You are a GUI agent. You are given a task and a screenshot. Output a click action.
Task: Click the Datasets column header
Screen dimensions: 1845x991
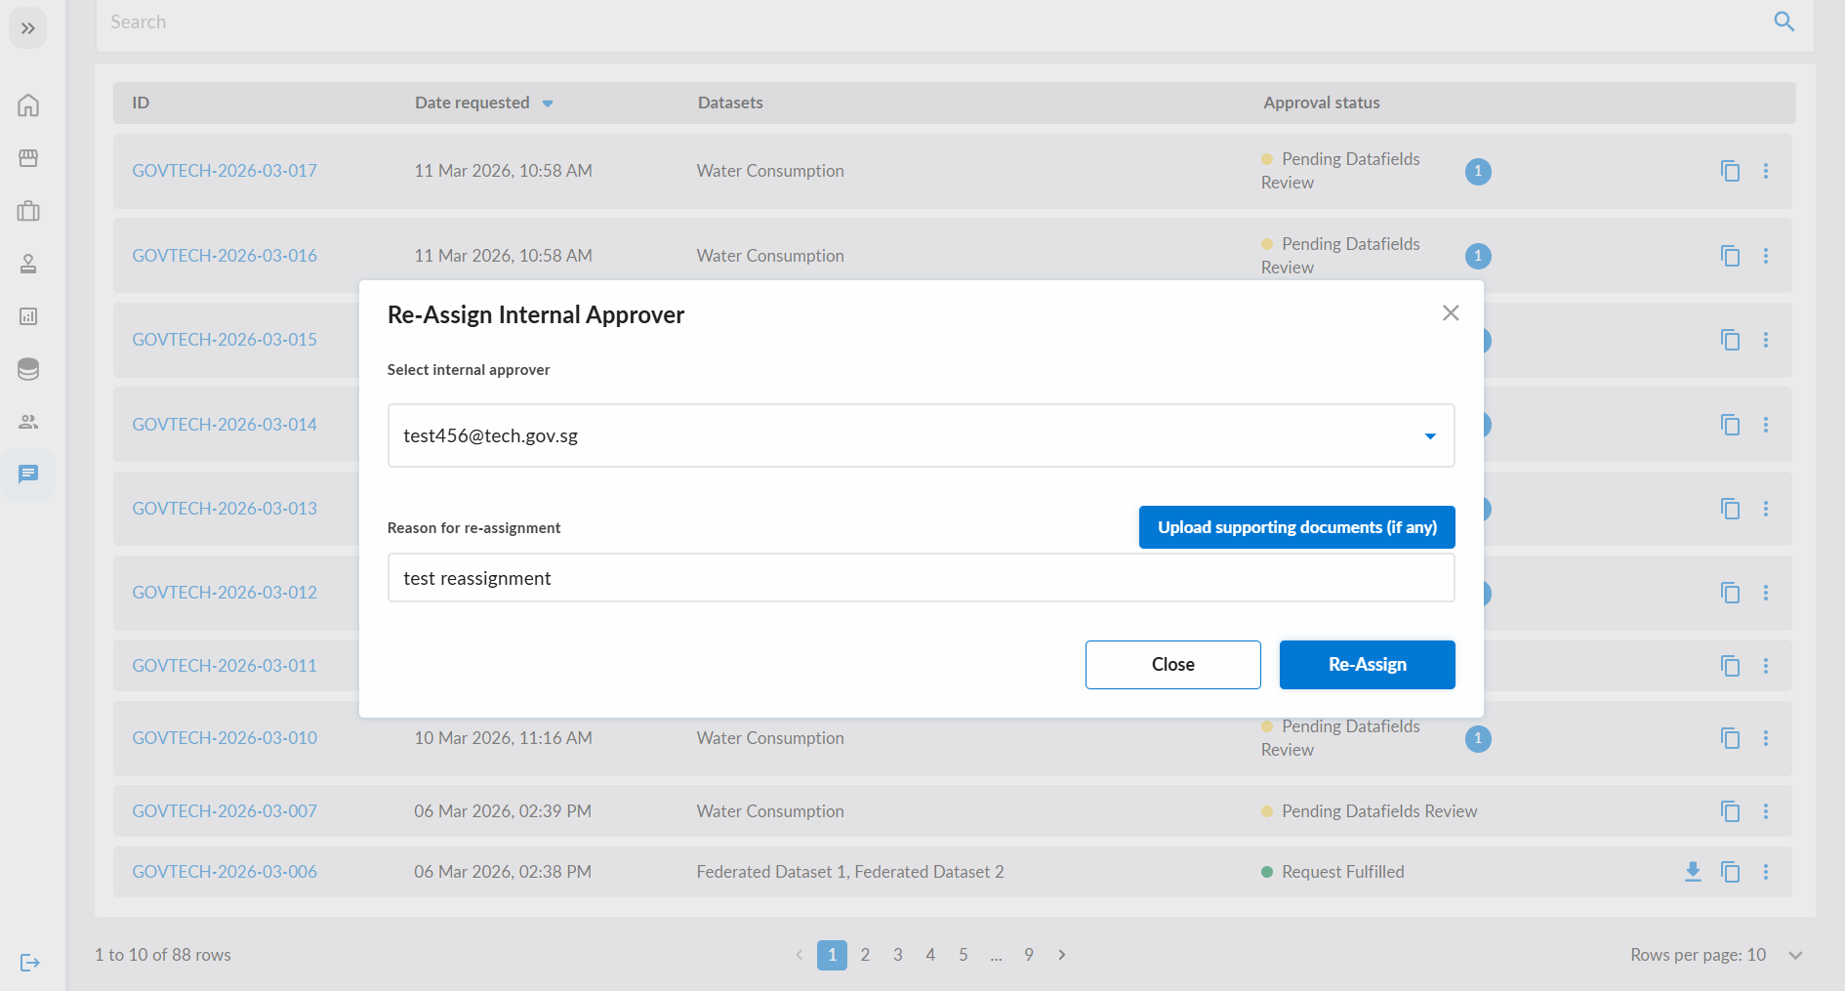coord(730,103)
